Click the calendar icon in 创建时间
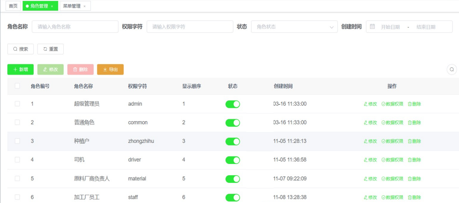Image resolution: width=459 pixels, height=203 pixels. pyautogui.click(x=372, y=27)
